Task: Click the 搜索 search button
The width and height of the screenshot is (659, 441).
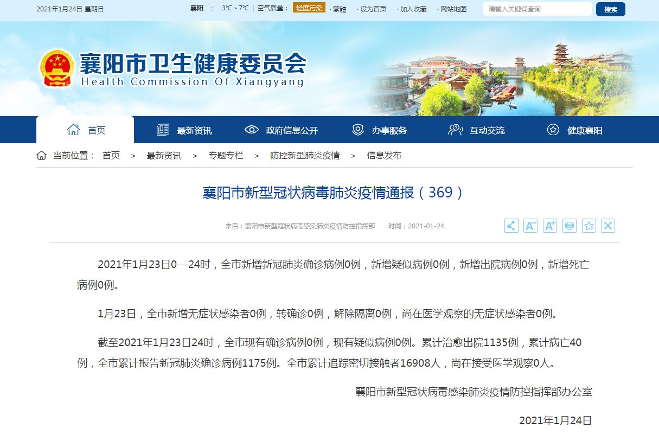Action: click(611, 9)
